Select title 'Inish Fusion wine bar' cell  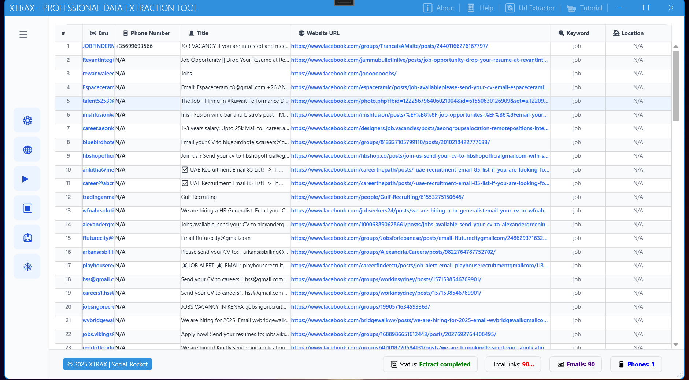pyautogui.click(x=234, y=115)
